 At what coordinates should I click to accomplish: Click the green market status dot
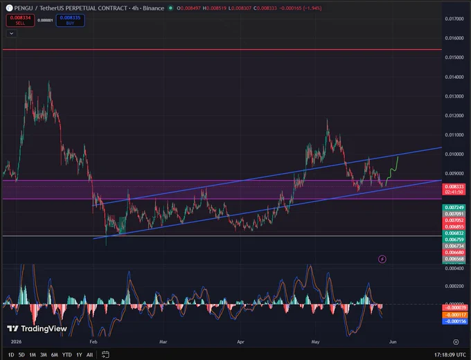[170, 8]
